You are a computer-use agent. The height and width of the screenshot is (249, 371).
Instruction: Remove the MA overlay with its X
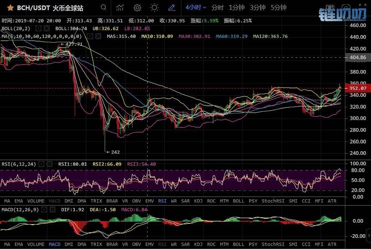tap(98, 36)
